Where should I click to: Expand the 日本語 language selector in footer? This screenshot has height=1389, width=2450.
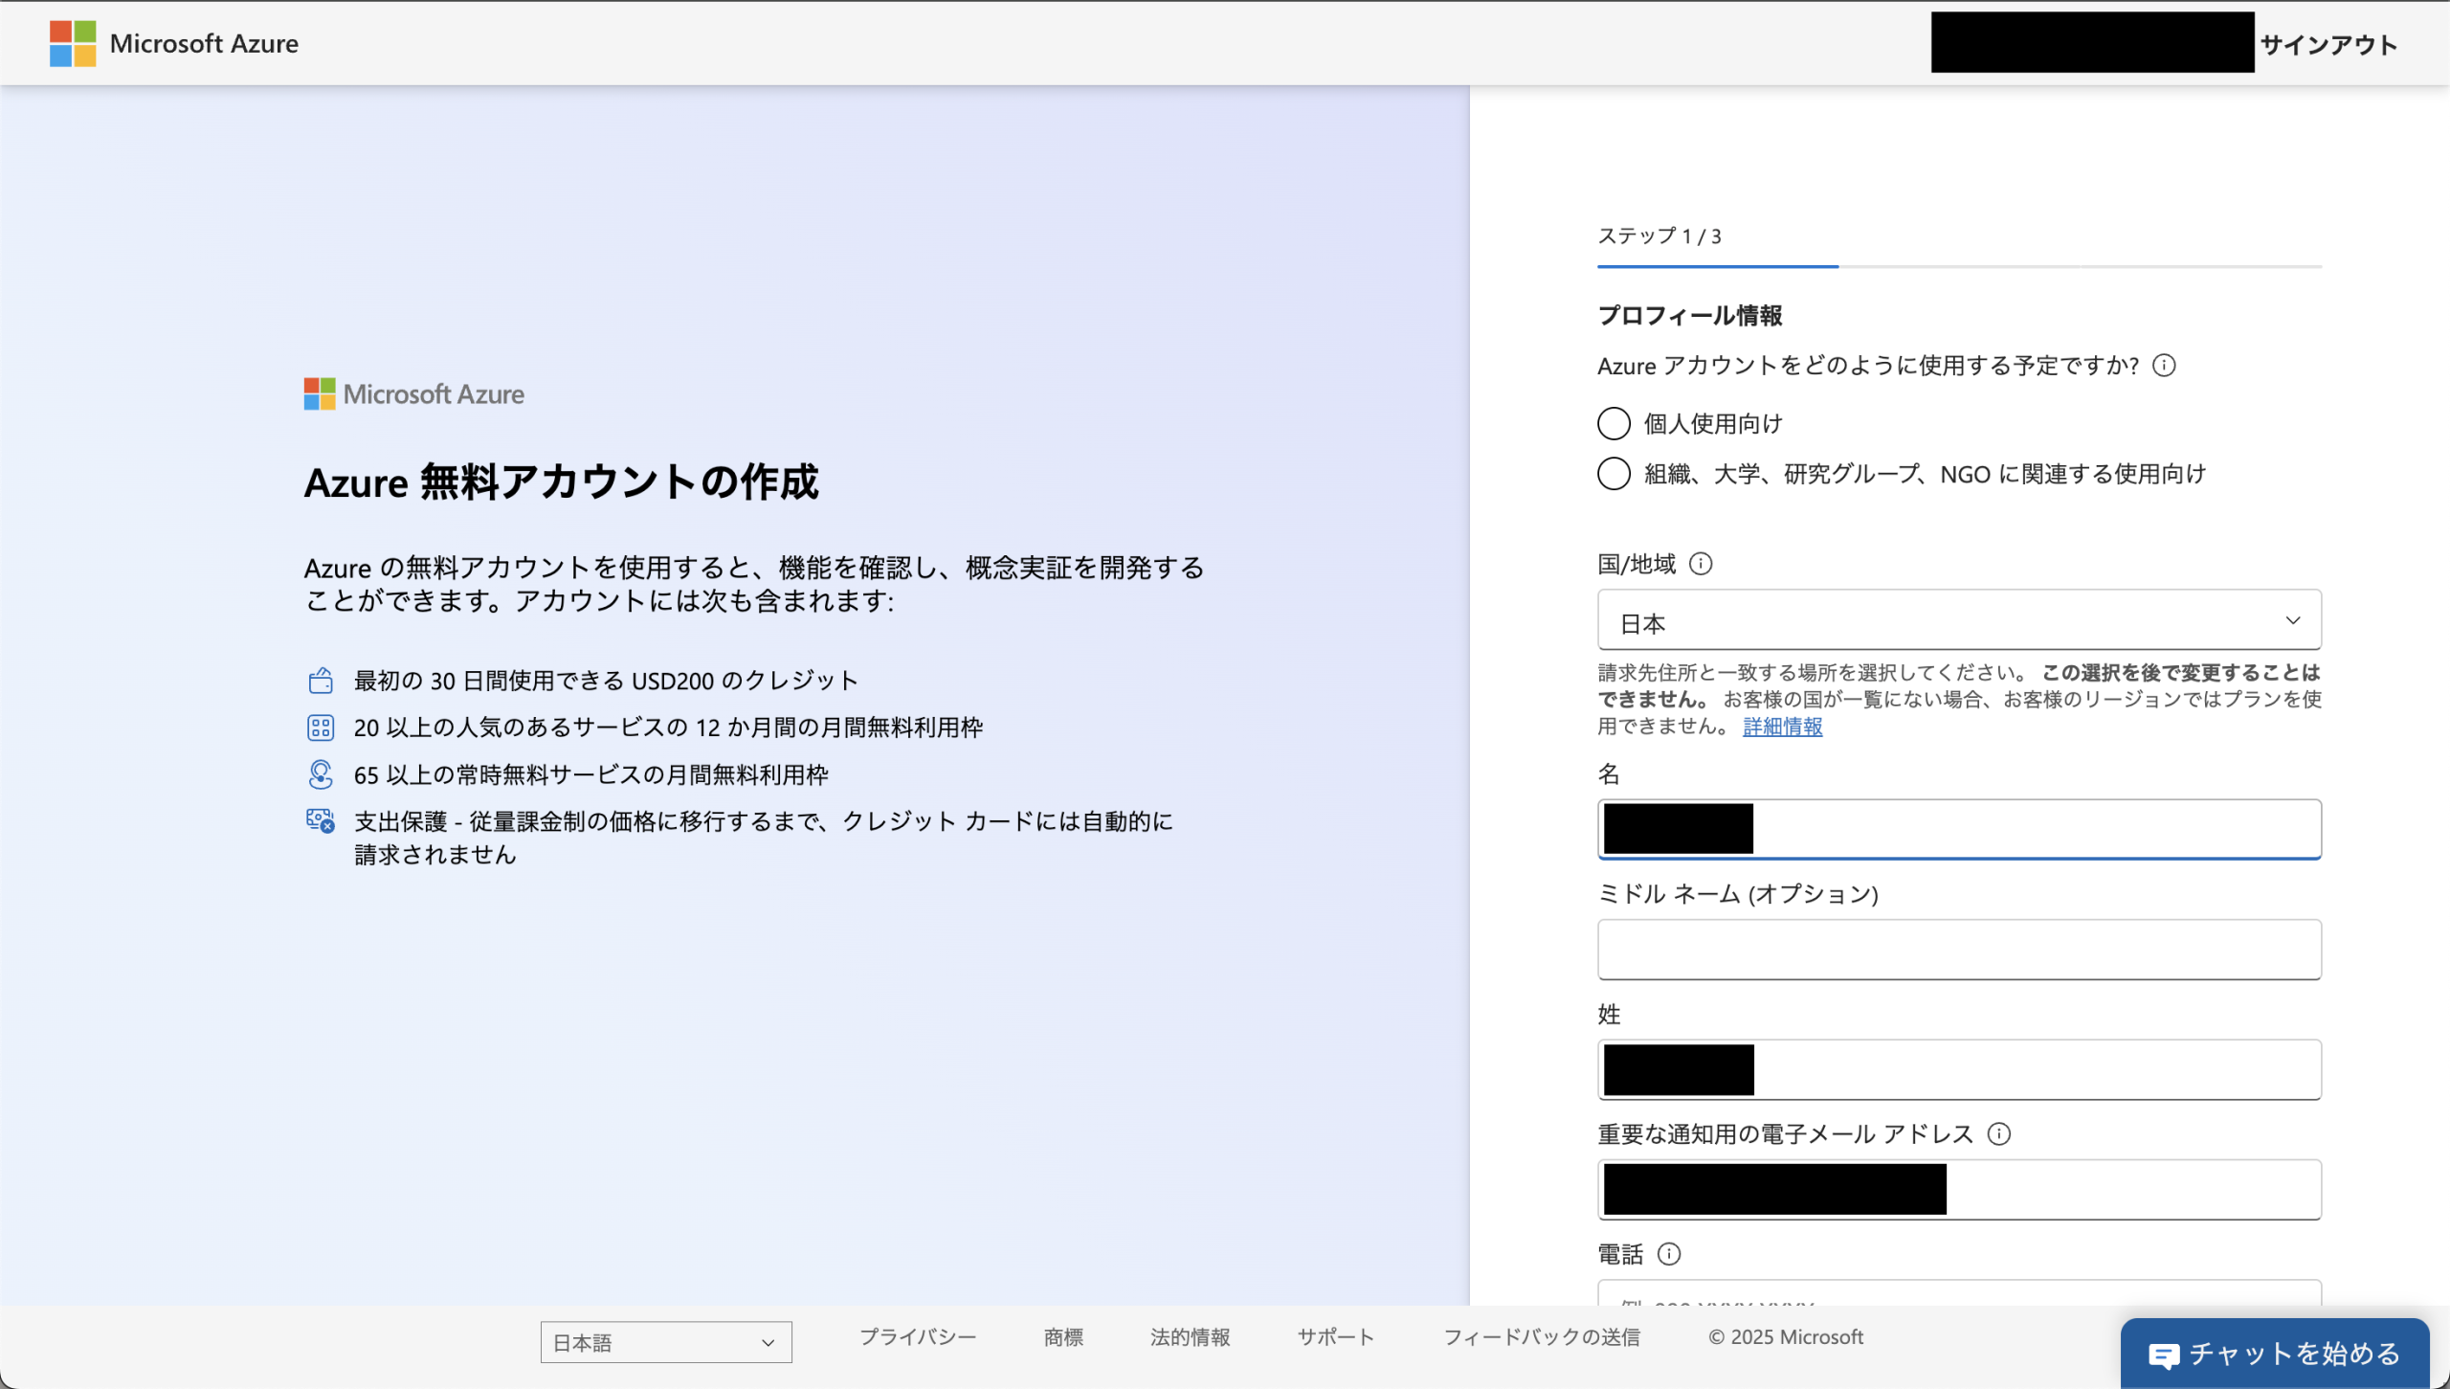tap(666, 1342)
